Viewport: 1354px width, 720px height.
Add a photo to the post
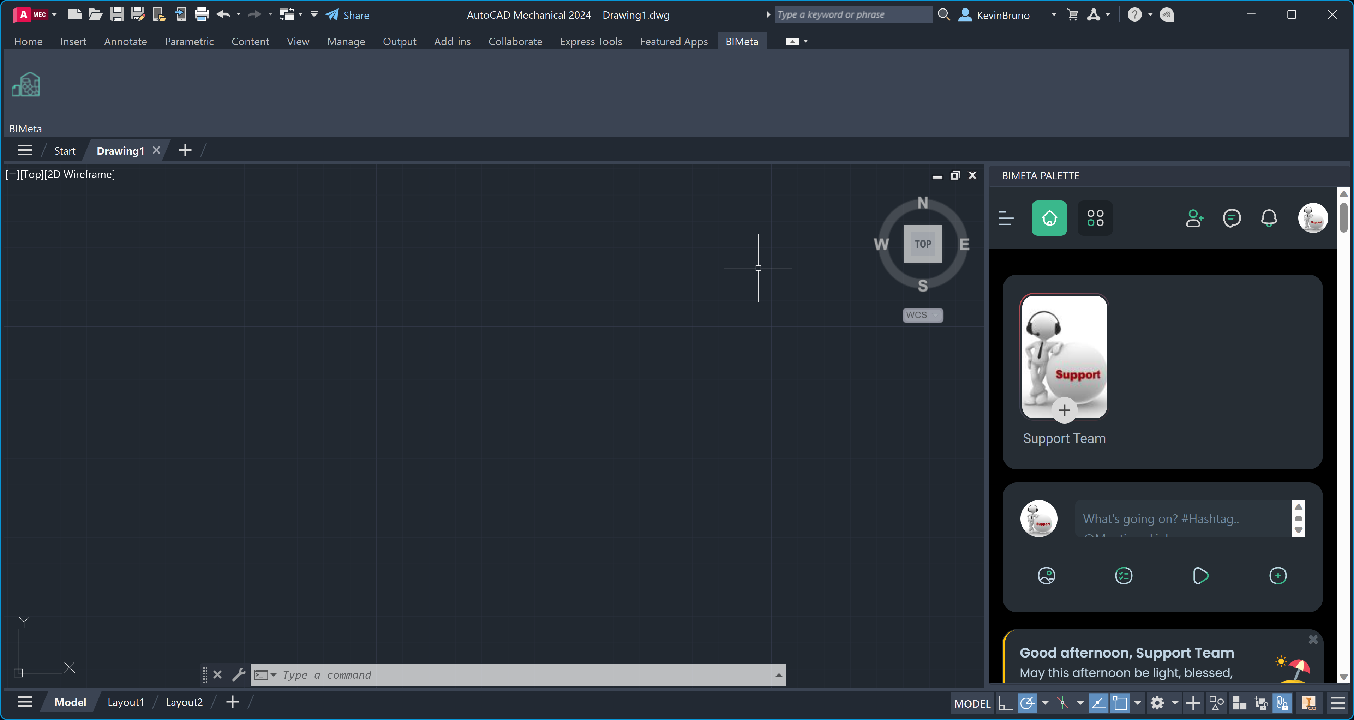pos(1046,576)
